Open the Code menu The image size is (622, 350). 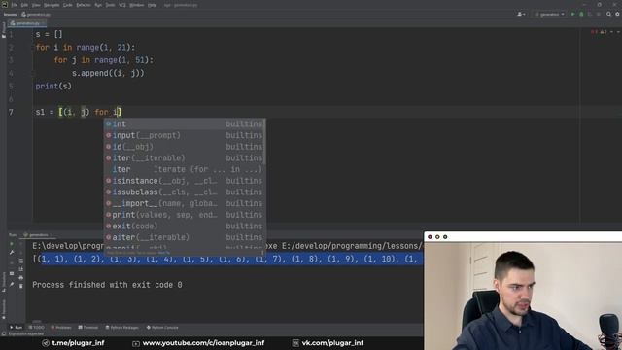[68, 5]
